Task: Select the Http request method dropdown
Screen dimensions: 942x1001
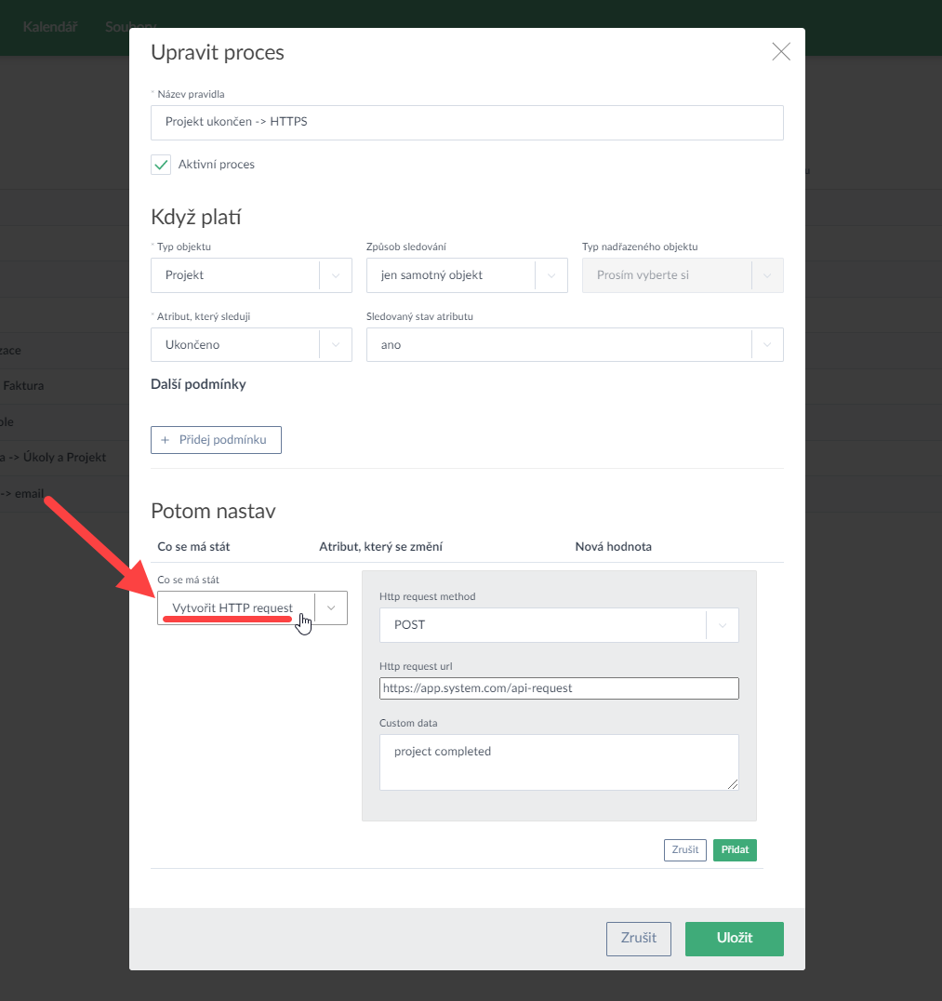Action: [x=559, y=625]
